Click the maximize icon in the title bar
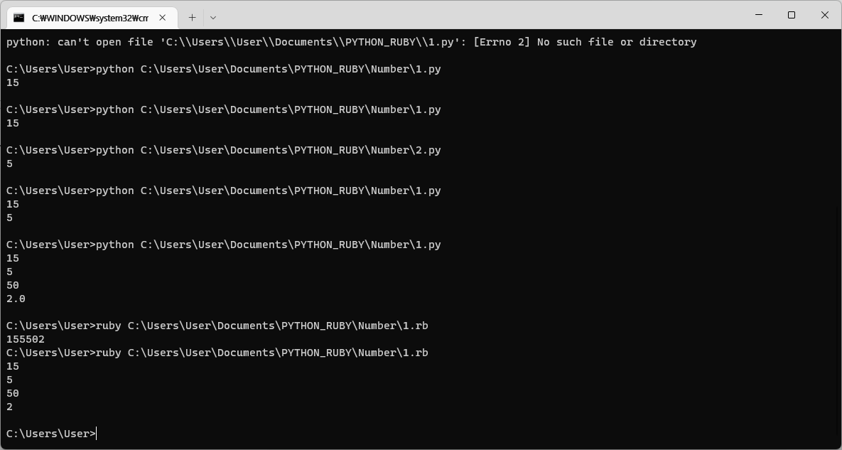 click(x=790, y=14)
